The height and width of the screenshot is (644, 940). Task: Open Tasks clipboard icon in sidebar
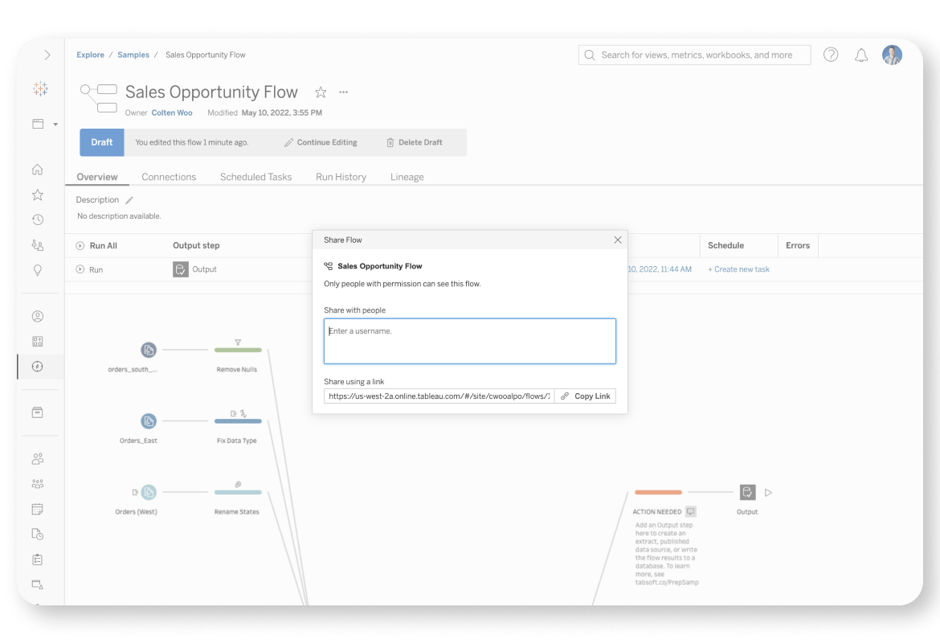37,560
